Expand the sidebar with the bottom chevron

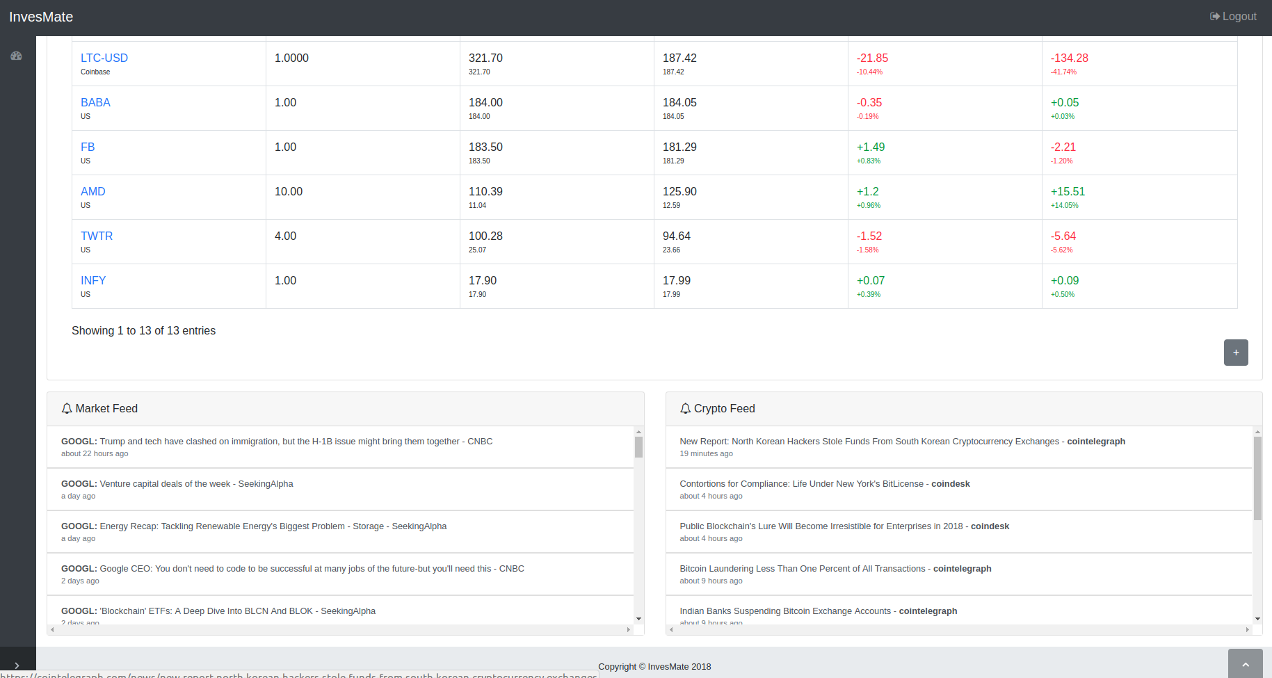17,665
